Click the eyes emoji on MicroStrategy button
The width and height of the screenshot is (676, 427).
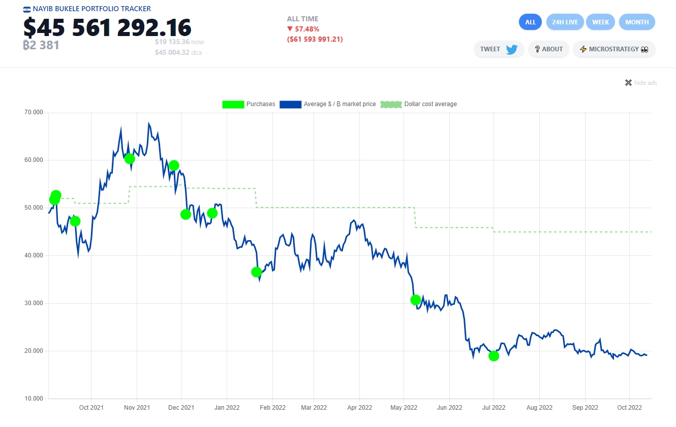[644, 49]
